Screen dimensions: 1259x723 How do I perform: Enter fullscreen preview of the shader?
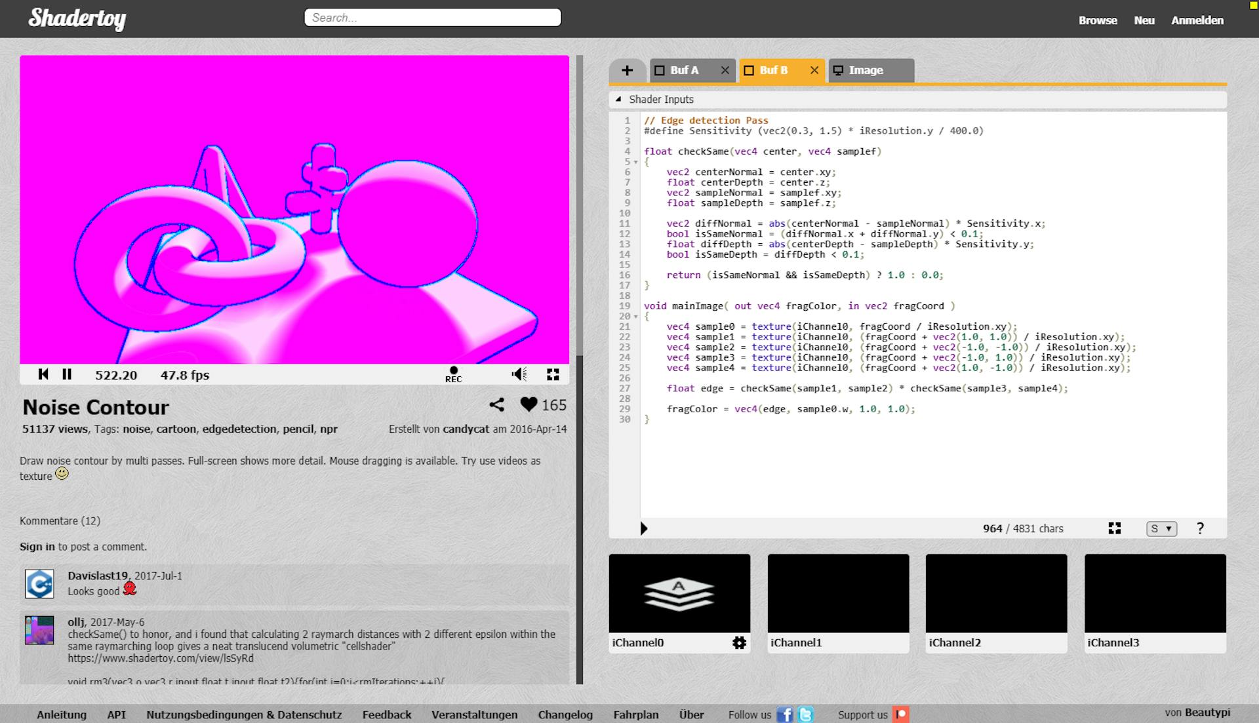(x=553, y=374)
